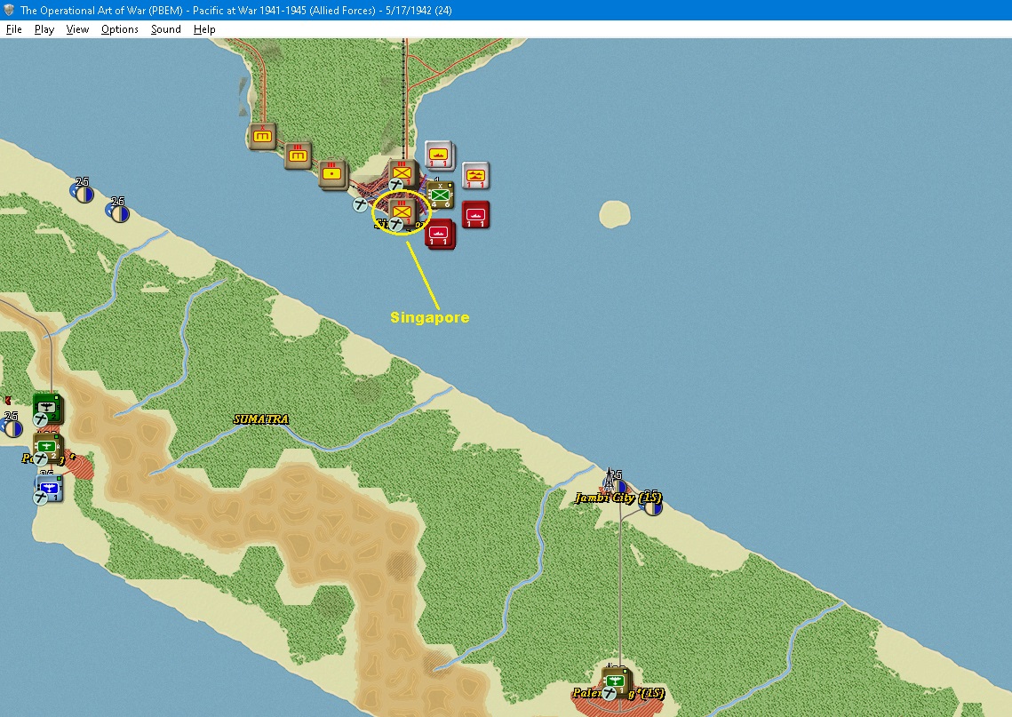Select the circled infantry regiment in Singapore
This screenshot has height=717, width=1012.
pos(402,211)
